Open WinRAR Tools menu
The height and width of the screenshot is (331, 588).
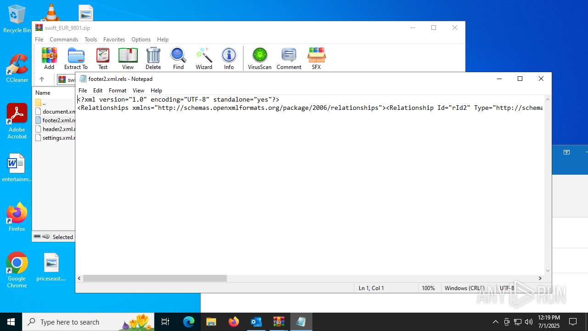(90, 40)
